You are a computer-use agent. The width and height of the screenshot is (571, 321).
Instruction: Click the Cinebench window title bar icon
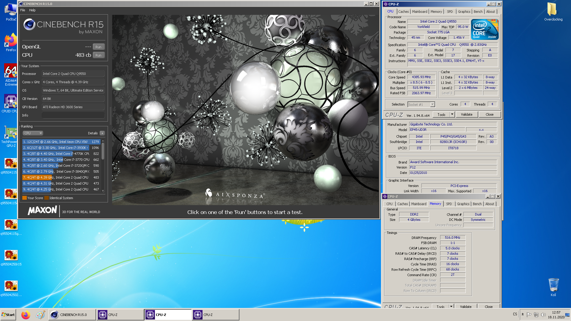pos(21,4)
